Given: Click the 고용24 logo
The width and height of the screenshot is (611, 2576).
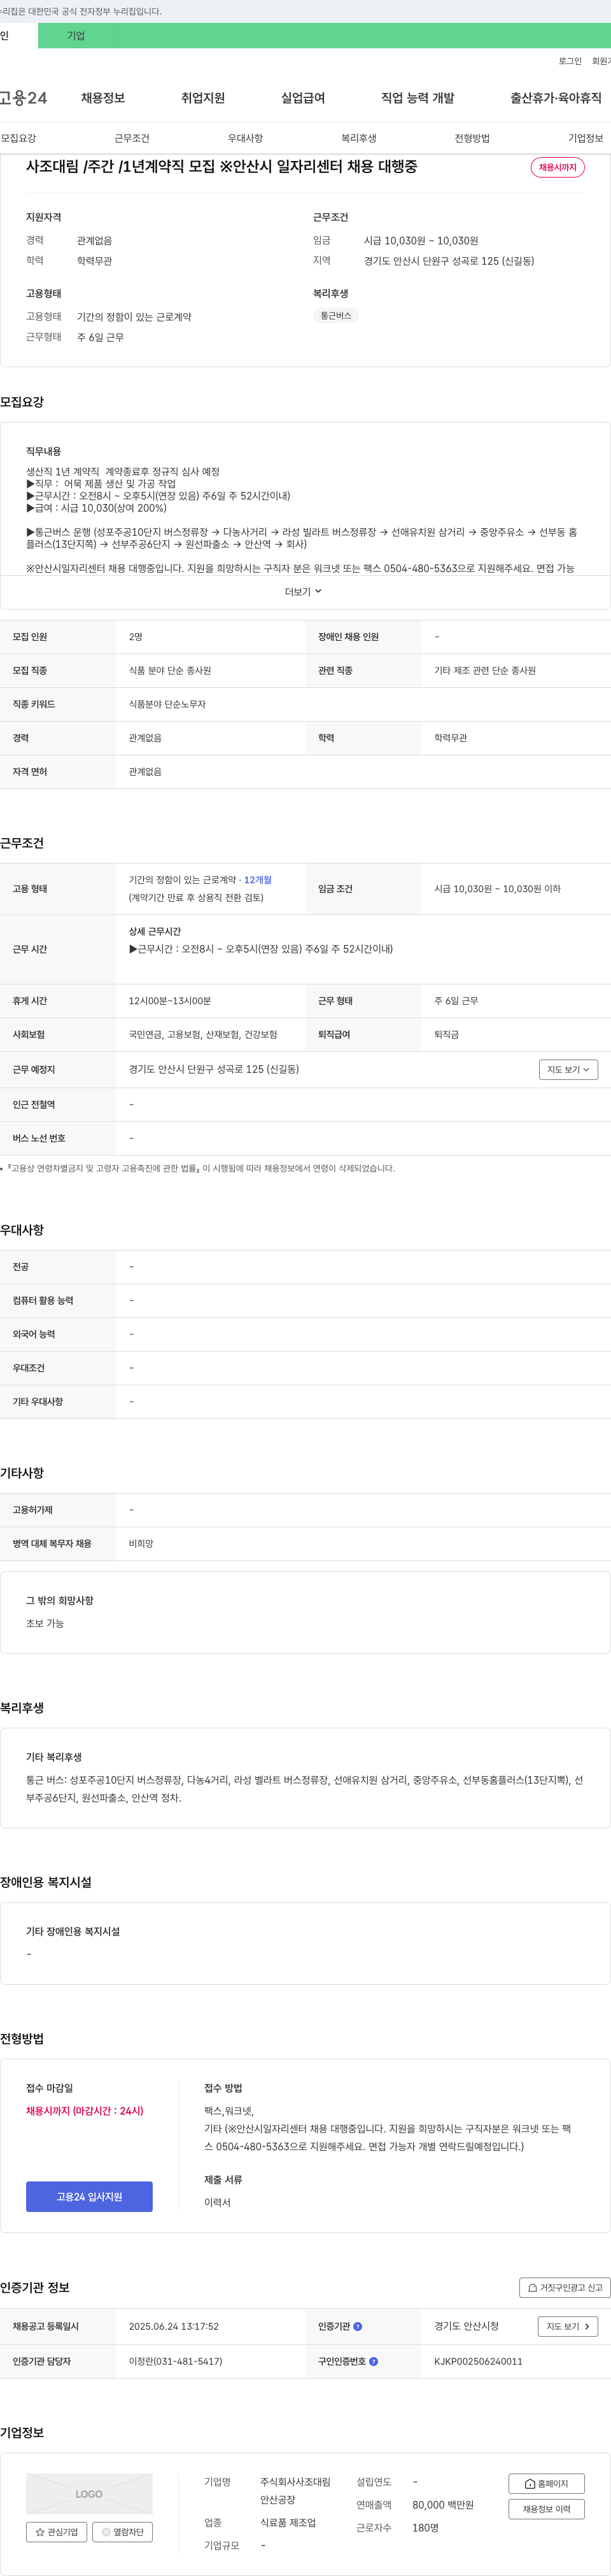Looking at the screenshot, I should (x=23, y=98).
